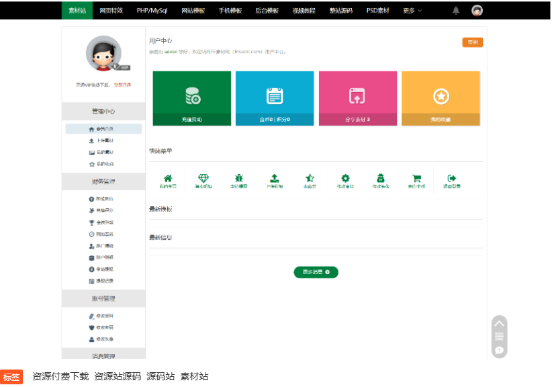
Task: Open the 更多 dropdown in the navigation bar
Action: coord(412,11)
